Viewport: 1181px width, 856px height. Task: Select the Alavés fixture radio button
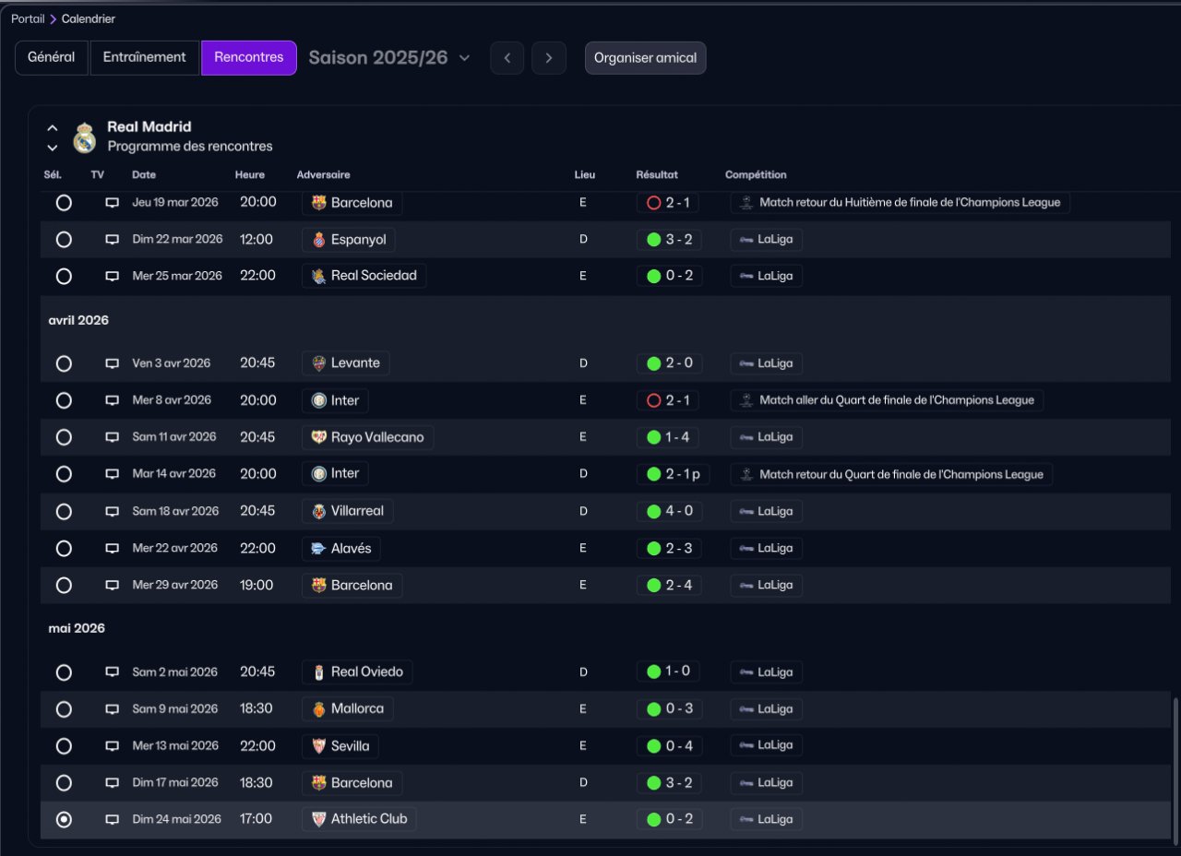[64, 548]
